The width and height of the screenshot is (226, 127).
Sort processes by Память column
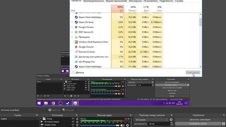131,8
